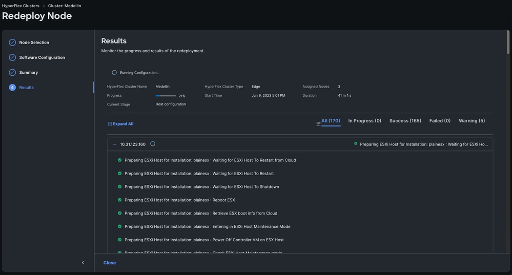This screenshot has width=512, height=275.
Task: Click green check for Power Off Controller VM
Action: click(119, 240)
